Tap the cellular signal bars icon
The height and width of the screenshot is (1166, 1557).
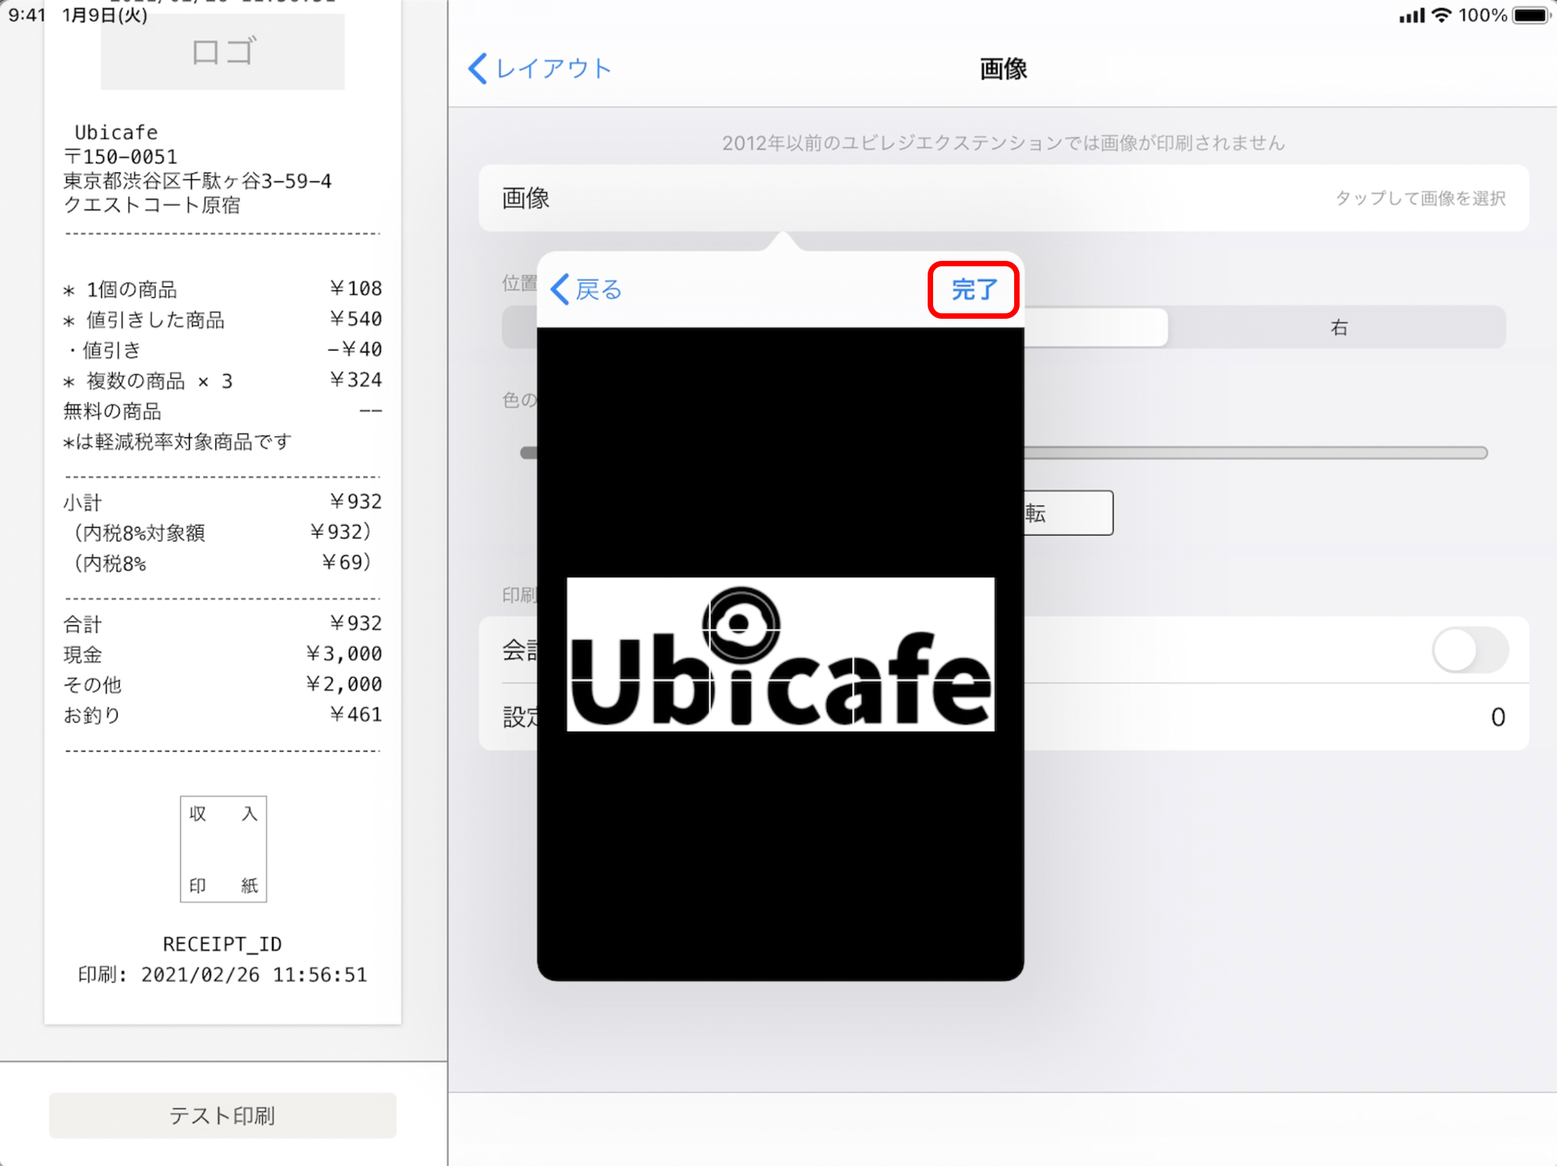tap(1411, 16)
